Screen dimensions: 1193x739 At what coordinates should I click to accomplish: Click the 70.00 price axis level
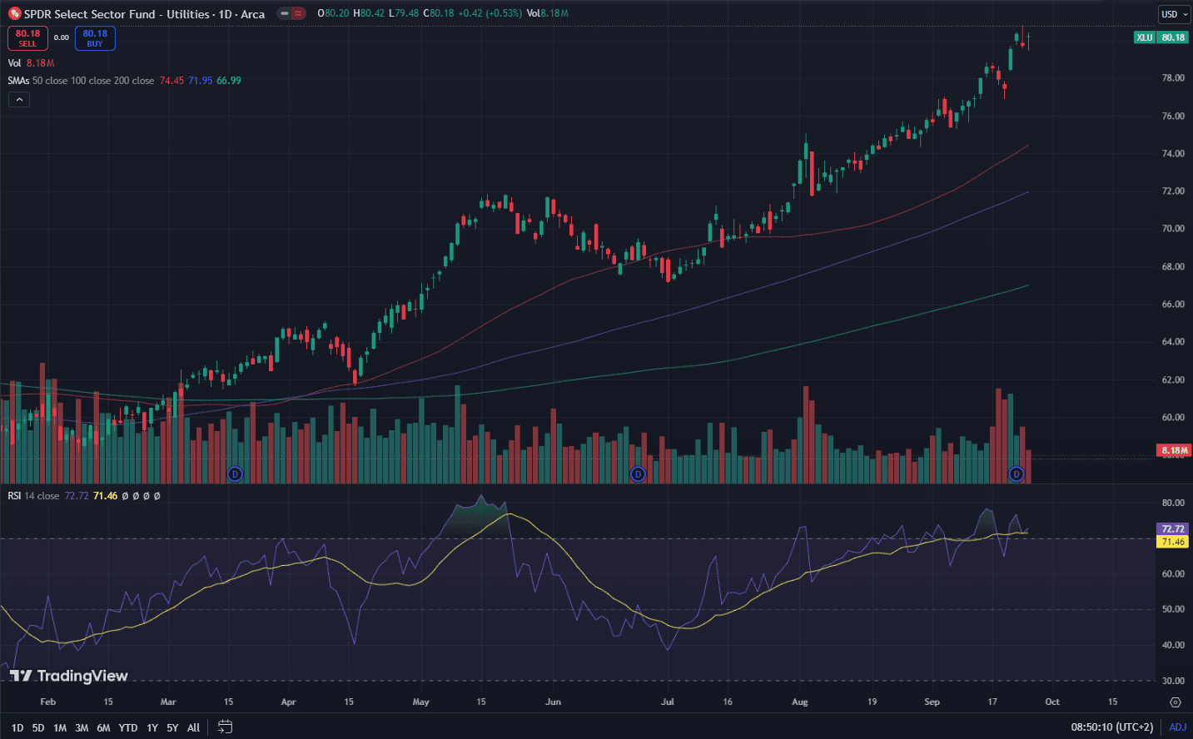point(1173,229)
